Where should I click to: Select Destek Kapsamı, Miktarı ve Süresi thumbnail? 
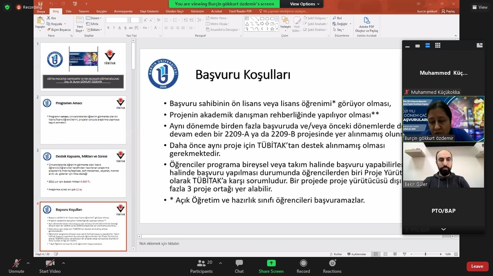[83, 173]
